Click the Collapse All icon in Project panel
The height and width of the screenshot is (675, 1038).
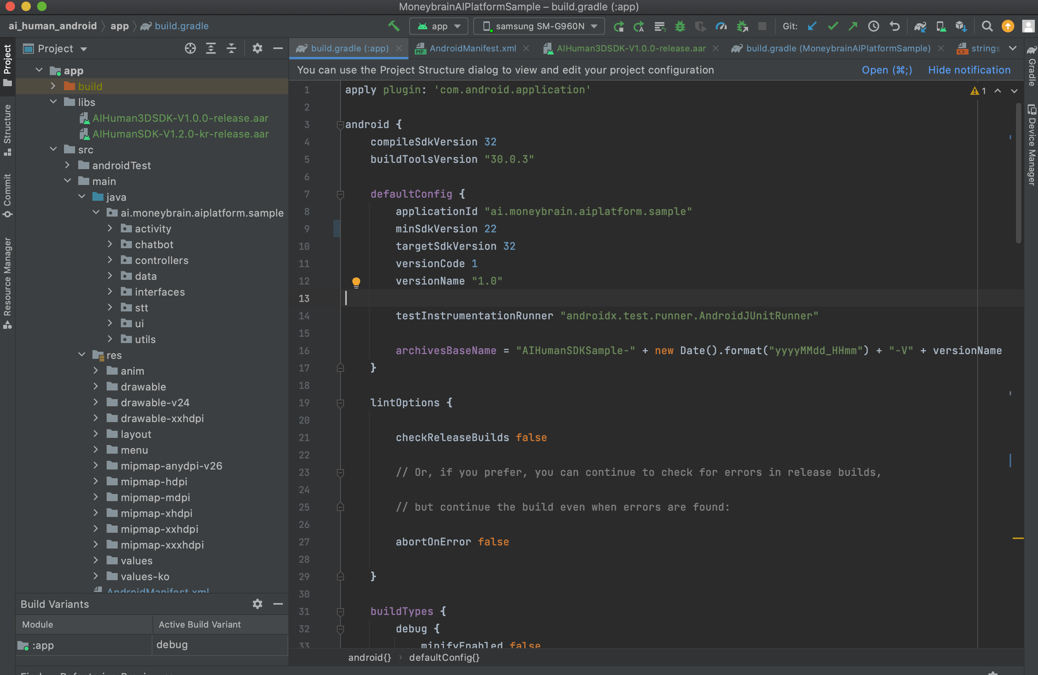click(231, 49)
